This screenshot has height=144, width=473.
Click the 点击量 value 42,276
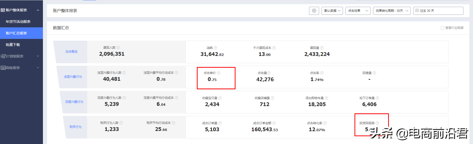tap(265, 79)
